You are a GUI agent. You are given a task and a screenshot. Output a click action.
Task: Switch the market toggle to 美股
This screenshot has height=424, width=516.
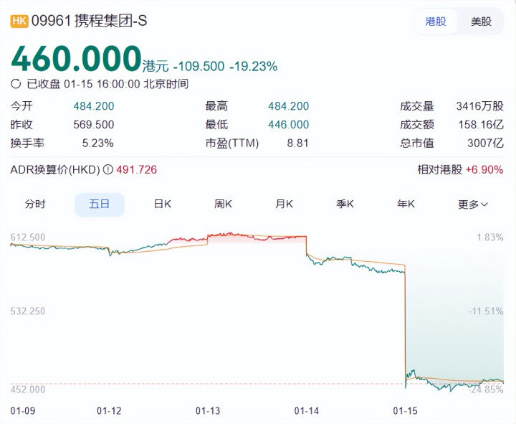(x=481, y=22)
